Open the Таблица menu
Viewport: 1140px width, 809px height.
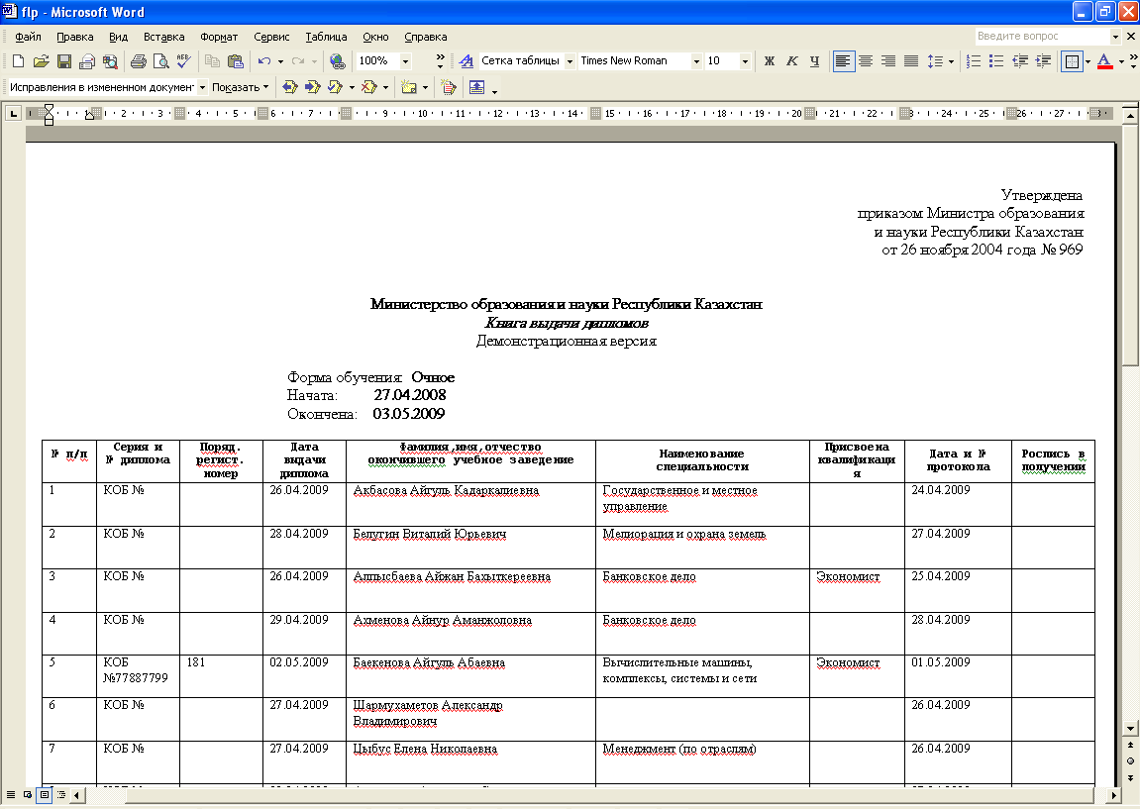326,37
